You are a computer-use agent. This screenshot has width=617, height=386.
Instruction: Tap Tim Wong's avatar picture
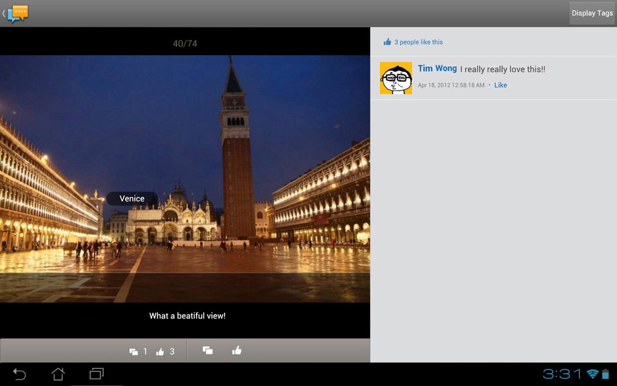(x=396, y=78)
